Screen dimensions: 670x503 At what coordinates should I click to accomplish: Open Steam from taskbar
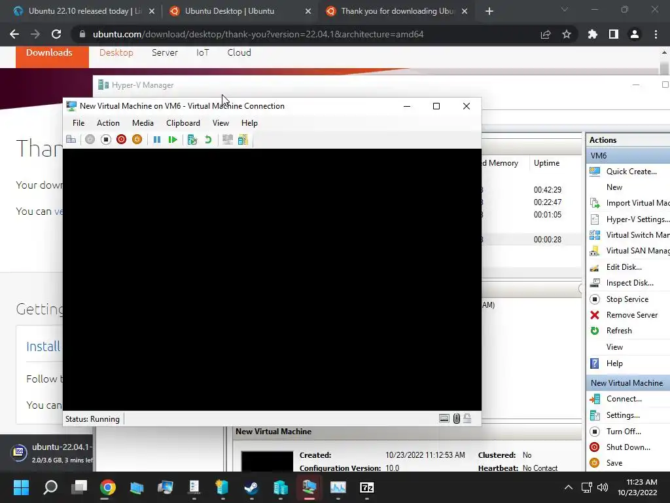251,487
